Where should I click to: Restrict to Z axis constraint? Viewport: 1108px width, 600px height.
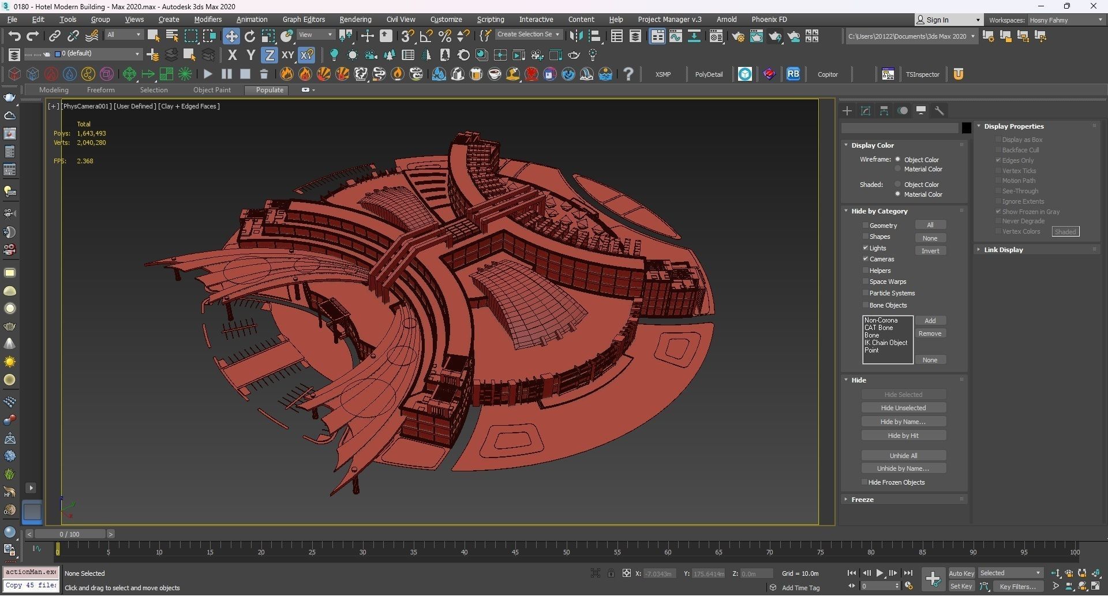click(x=269, y=55)
